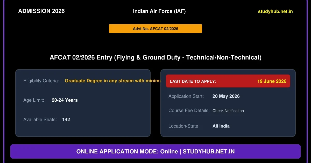Click the ADMISSION 2026 heading
Image resolution: width=311 pixels, height=163 pixels.
click(41, 11)
